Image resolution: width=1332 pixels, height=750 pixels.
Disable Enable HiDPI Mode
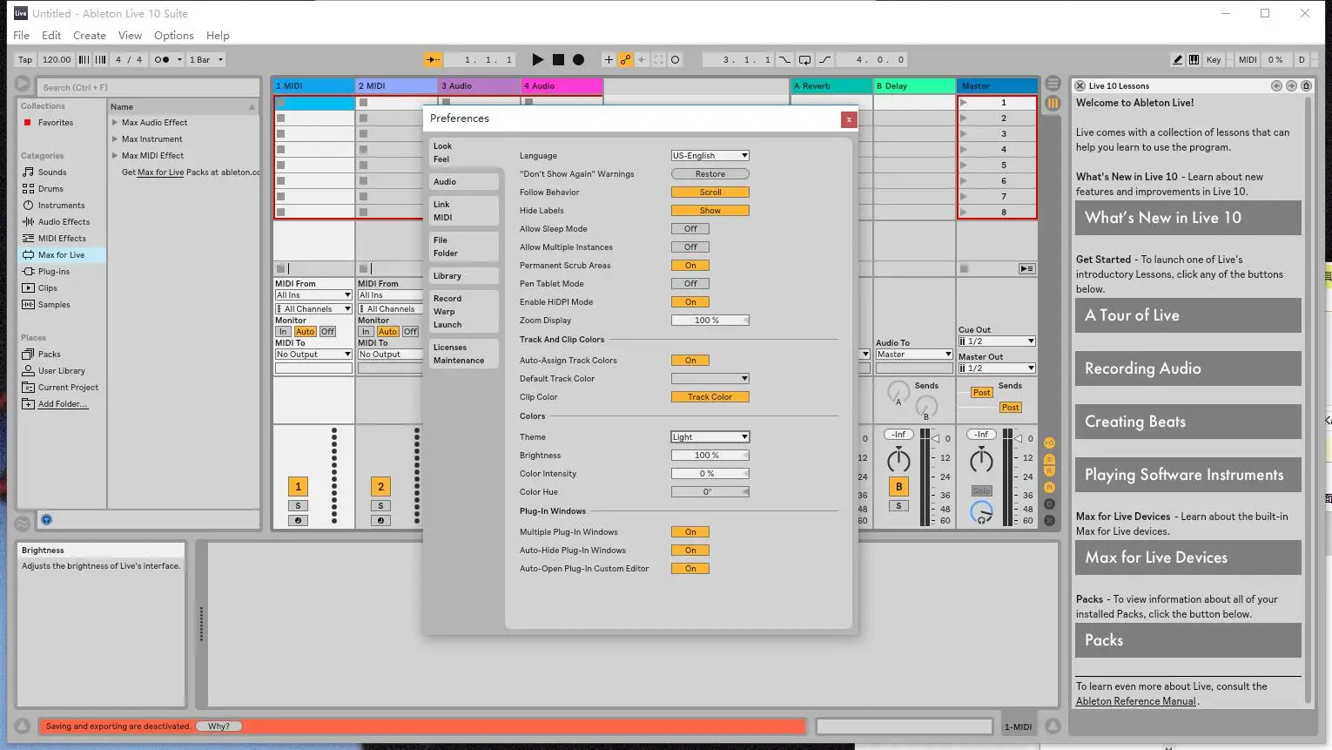(690, 301)
